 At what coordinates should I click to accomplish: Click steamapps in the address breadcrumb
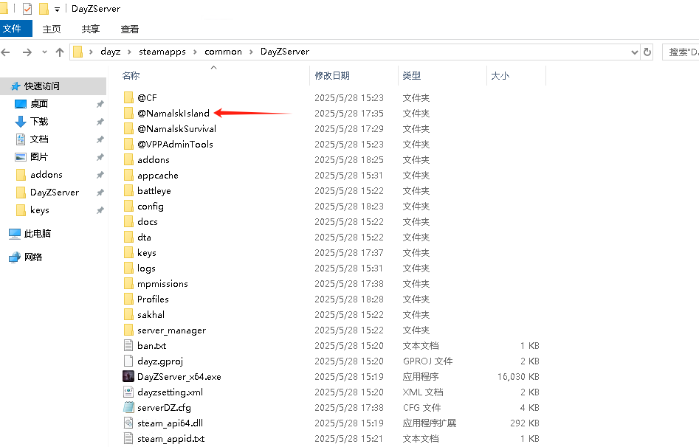(x=162, y=52)
